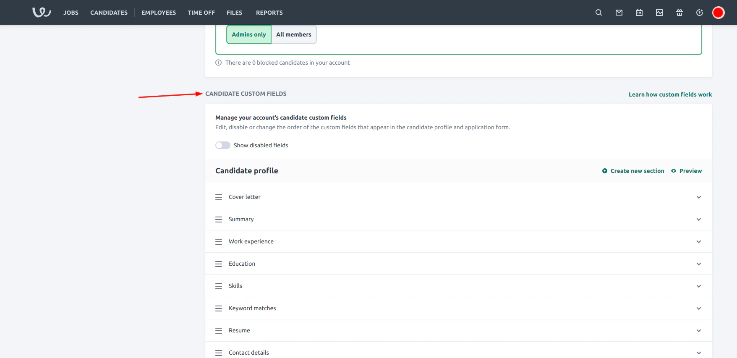Viewport: 737px width, 358px height.
Task: Click the Cover letter field name
Action: pos(245,197)
